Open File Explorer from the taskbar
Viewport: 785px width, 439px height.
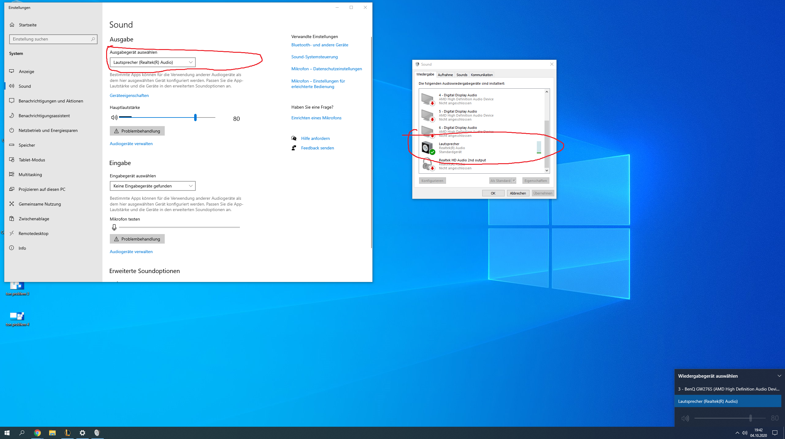click(x=52, y=433)
